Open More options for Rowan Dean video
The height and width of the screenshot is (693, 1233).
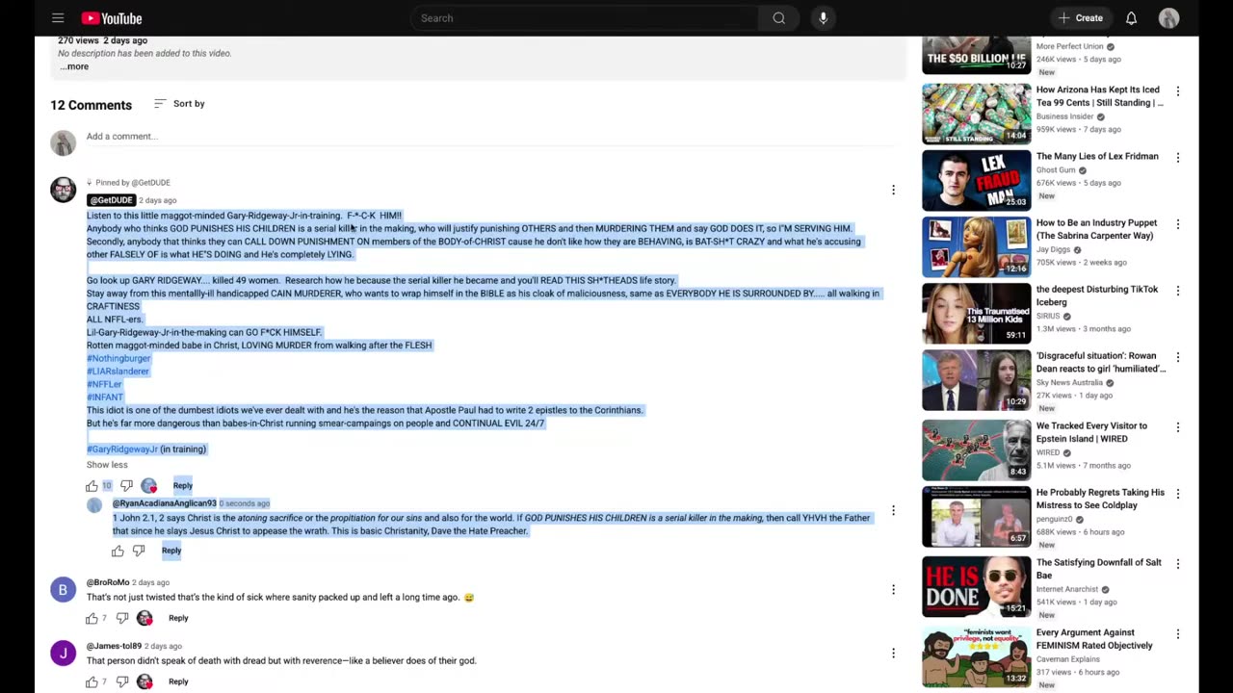1177,356
